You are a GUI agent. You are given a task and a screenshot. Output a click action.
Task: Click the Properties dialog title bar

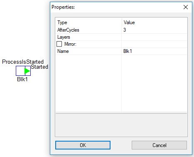[x=116, y=7]
